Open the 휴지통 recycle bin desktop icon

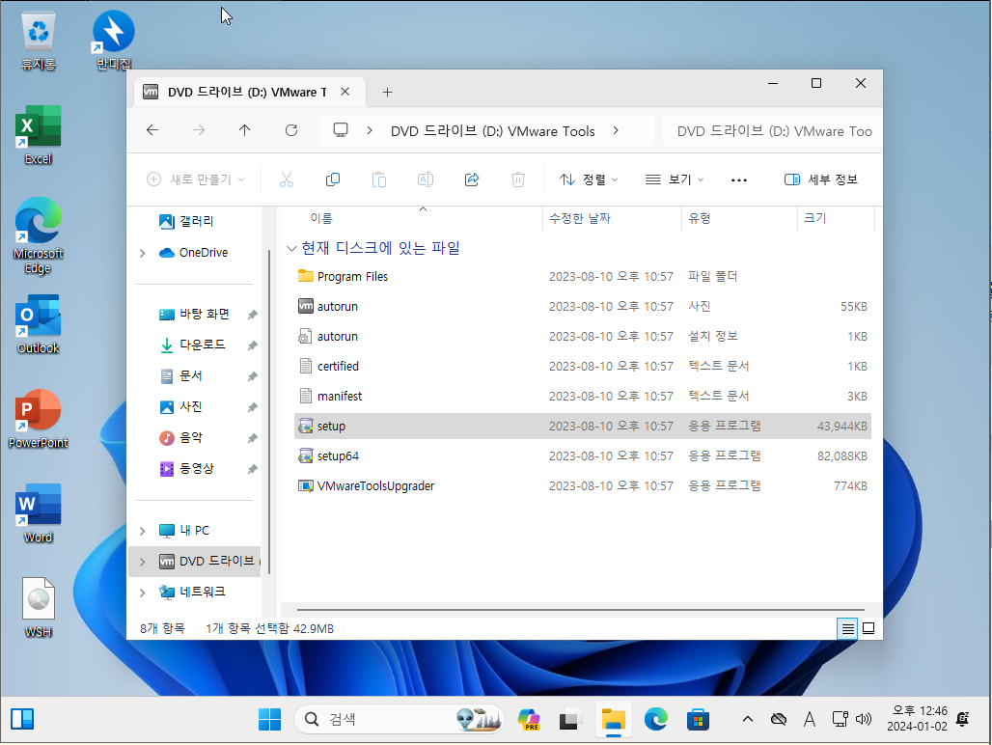click(39, 42)
